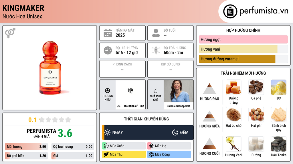Click the Sidonie Grandperret perfumer photo
Screen dimensions: 293x164
pyautogui.click(x=179, y=91)
